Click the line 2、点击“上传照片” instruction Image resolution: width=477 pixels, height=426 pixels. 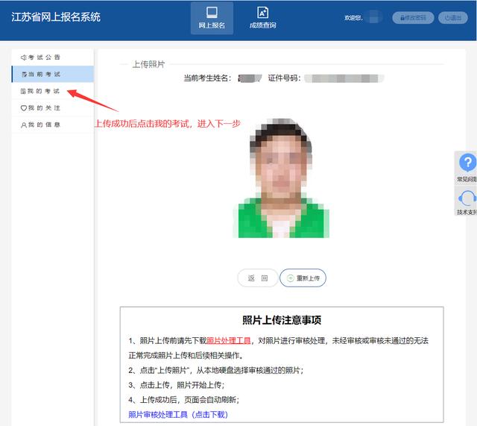[216, 370]
